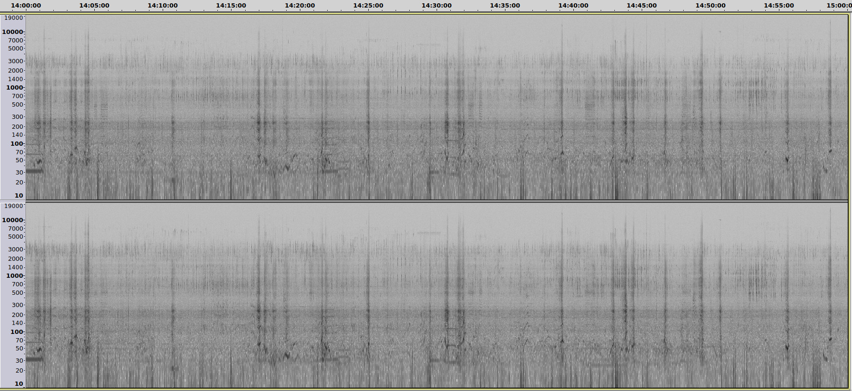Image resolution: width=852 pixels, height=391 pixels.
Task: Set the cursor at 14:55:00 on the ruler
Action: (x=779, y=6)
